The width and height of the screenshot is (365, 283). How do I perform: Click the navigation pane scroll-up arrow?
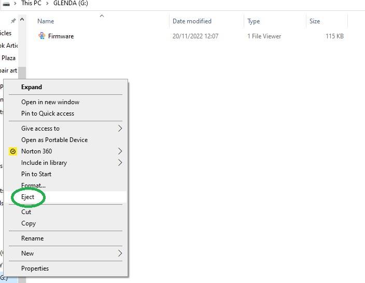click(x=22, y=20)
